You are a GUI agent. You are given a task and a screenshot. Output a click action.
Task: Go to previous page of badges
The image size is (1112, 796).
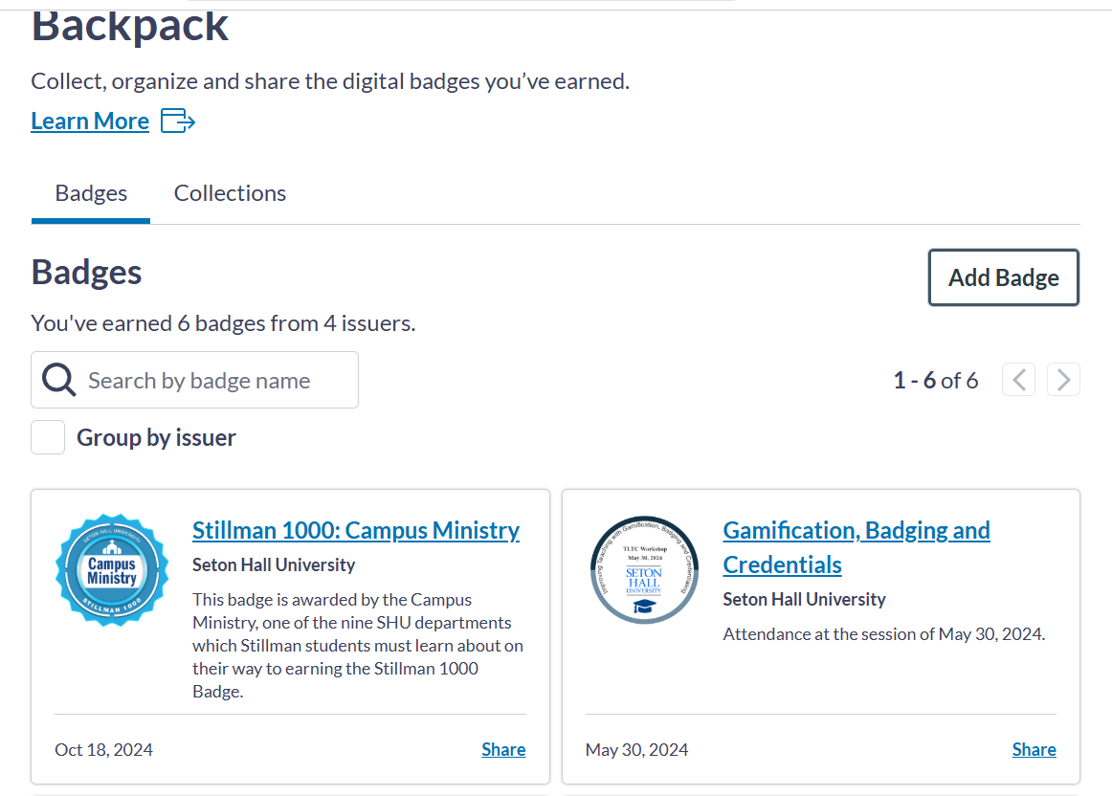tap(1018, 380)
